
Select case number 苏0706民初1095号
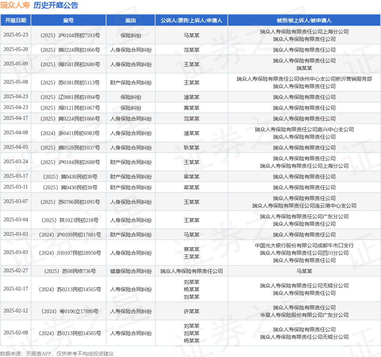click(70, 202)
